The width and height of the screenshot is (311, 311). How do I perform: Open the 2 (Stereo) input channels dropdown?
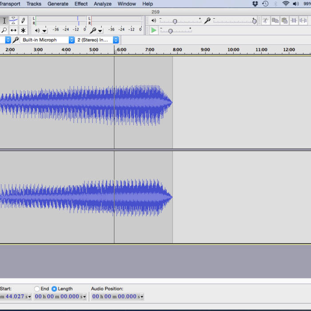(x=116, y=40)
